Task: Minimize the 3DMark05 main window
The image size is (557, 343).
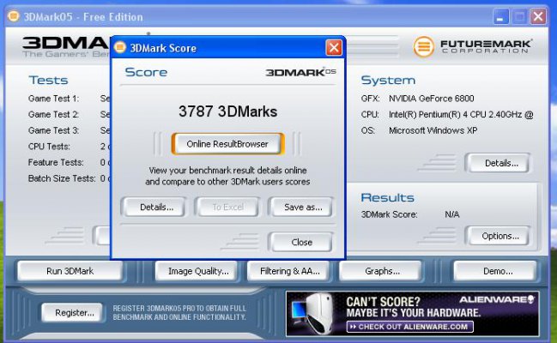Action: click(x=501, y=16)
